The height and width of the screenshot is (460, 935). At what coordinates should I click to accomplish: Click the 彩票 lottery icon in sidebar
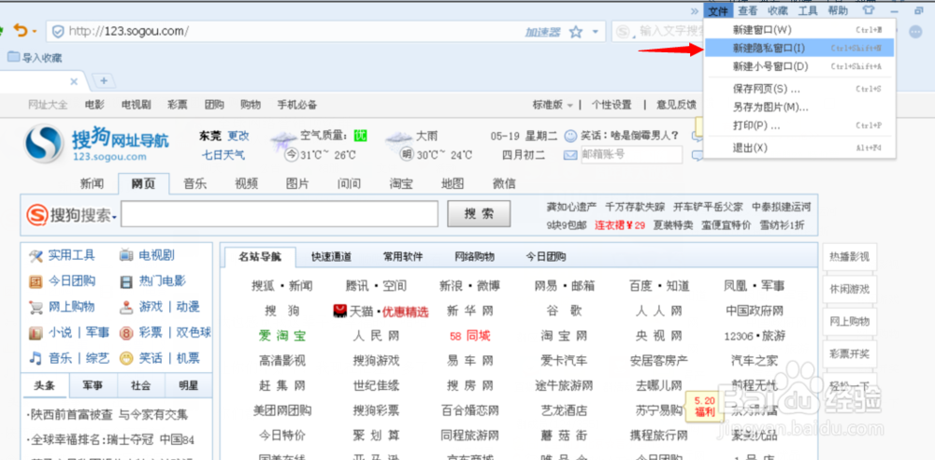(126, 333)
